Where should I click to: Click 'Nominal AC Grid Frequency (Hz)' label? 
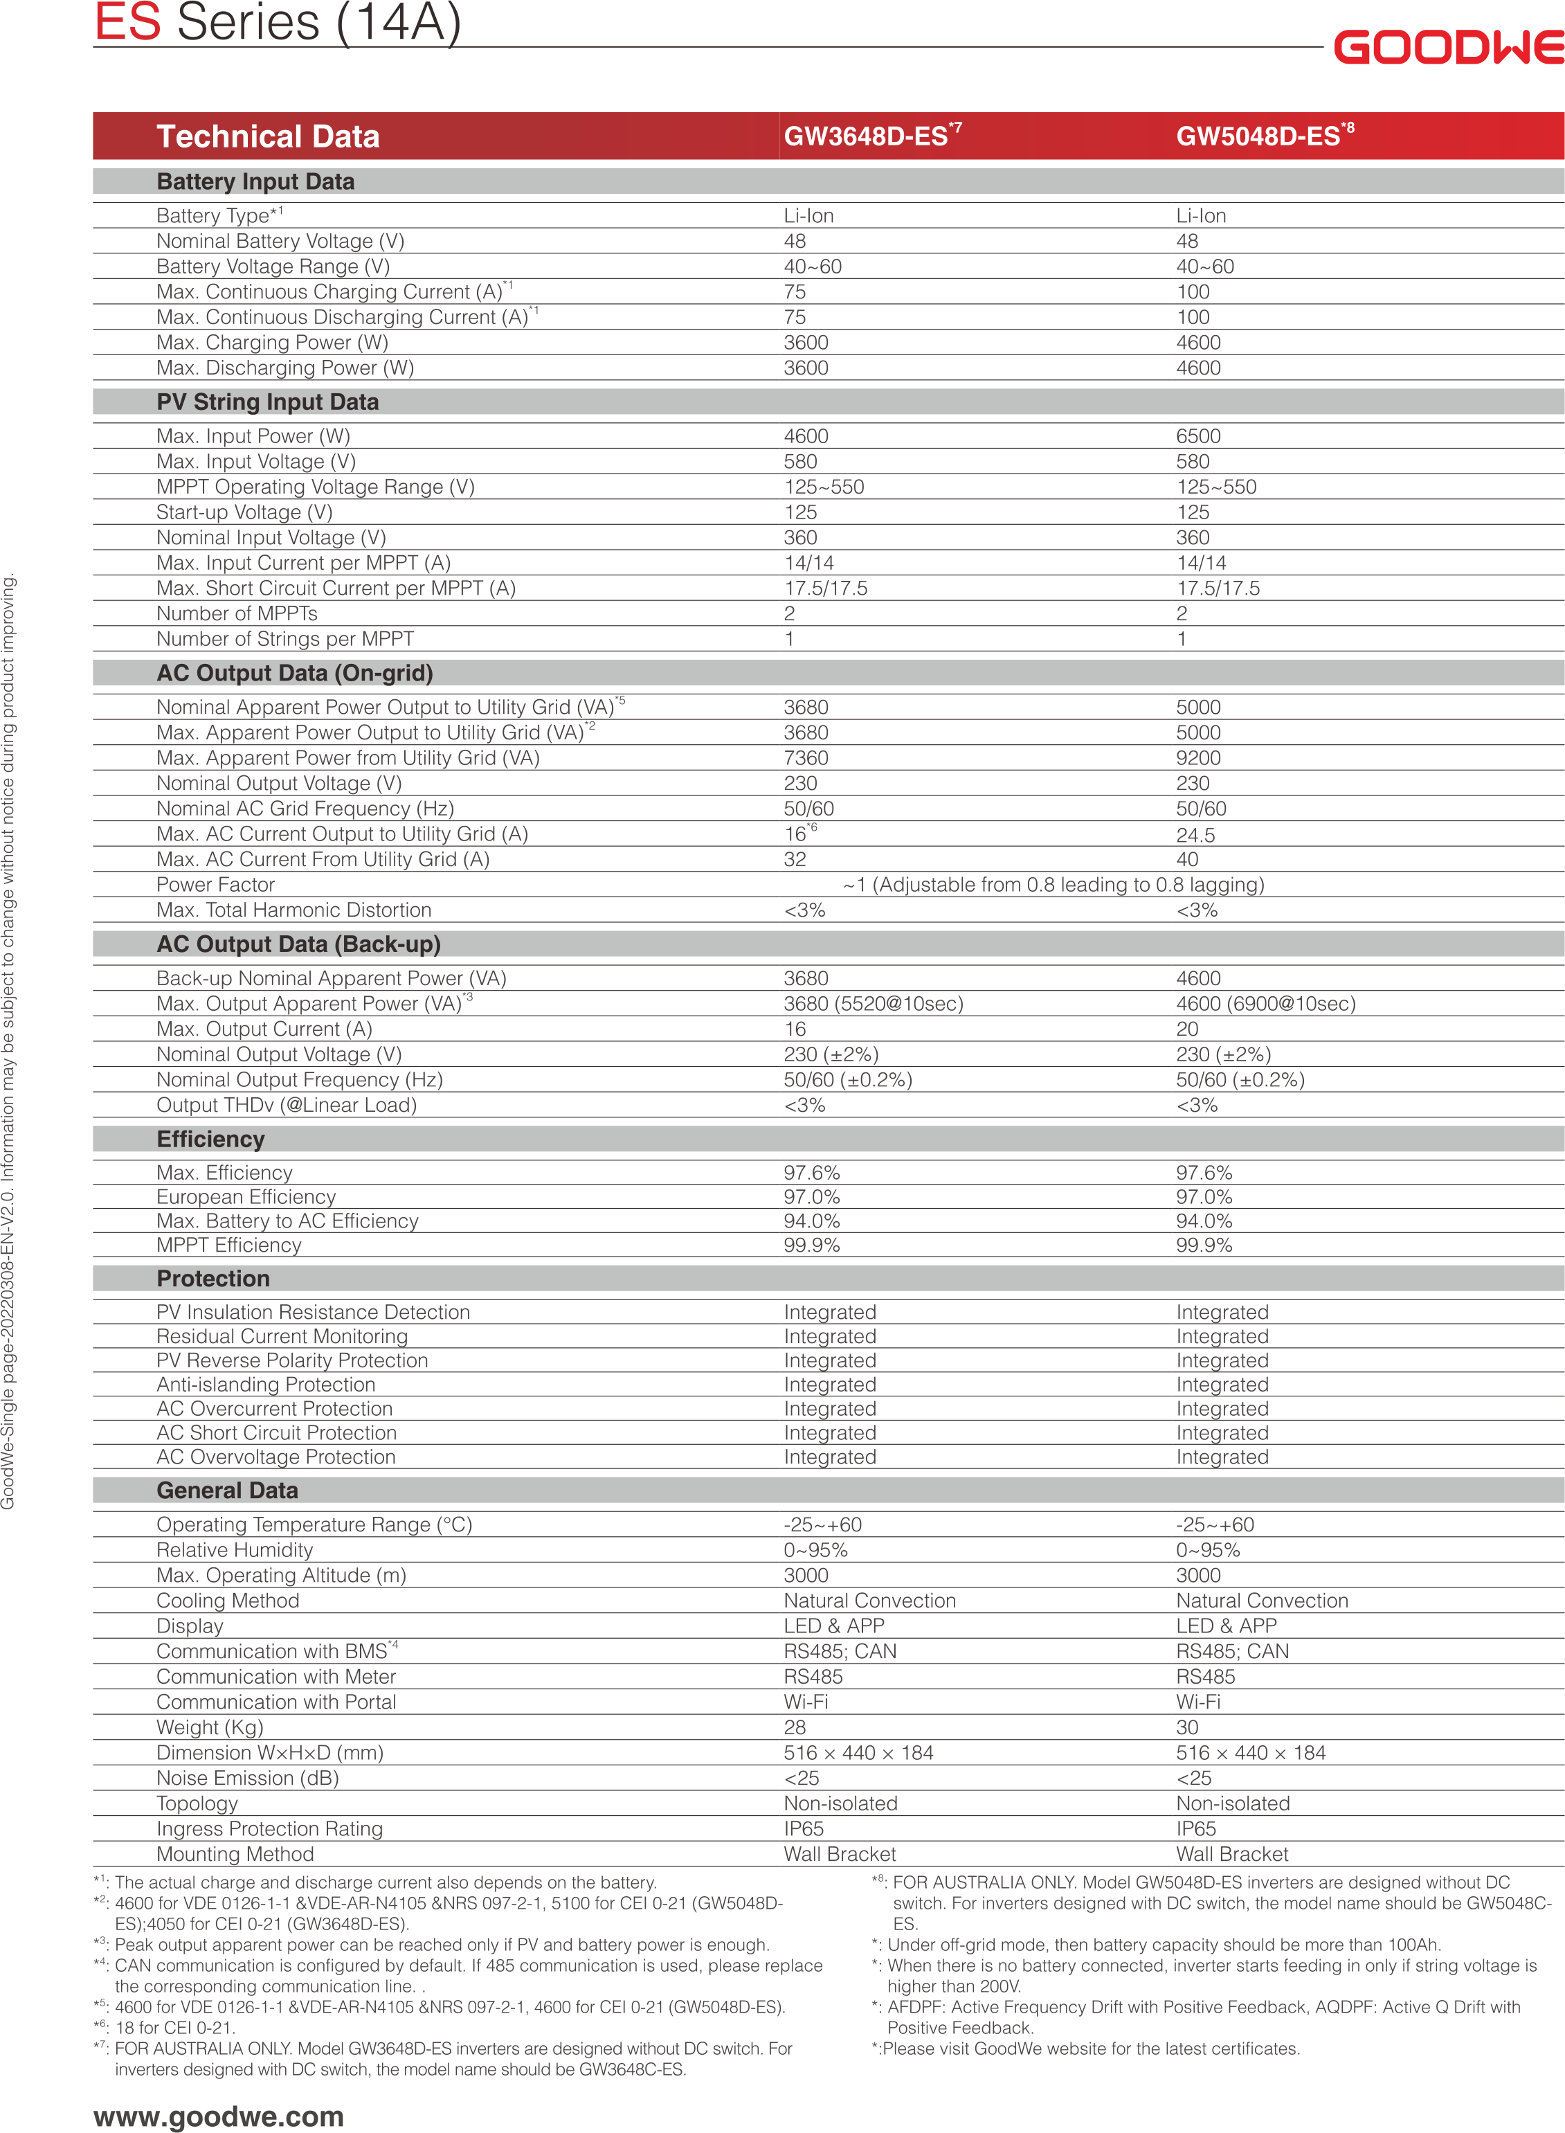coord(305,809)
